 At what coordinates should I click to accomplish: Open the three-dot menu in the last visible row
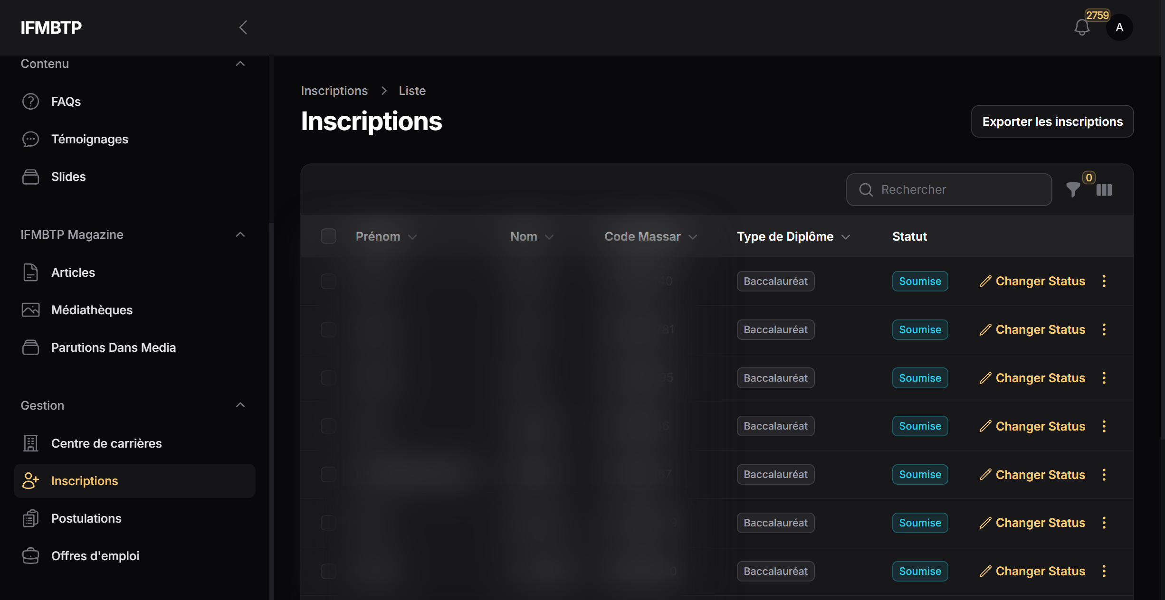1104,571
